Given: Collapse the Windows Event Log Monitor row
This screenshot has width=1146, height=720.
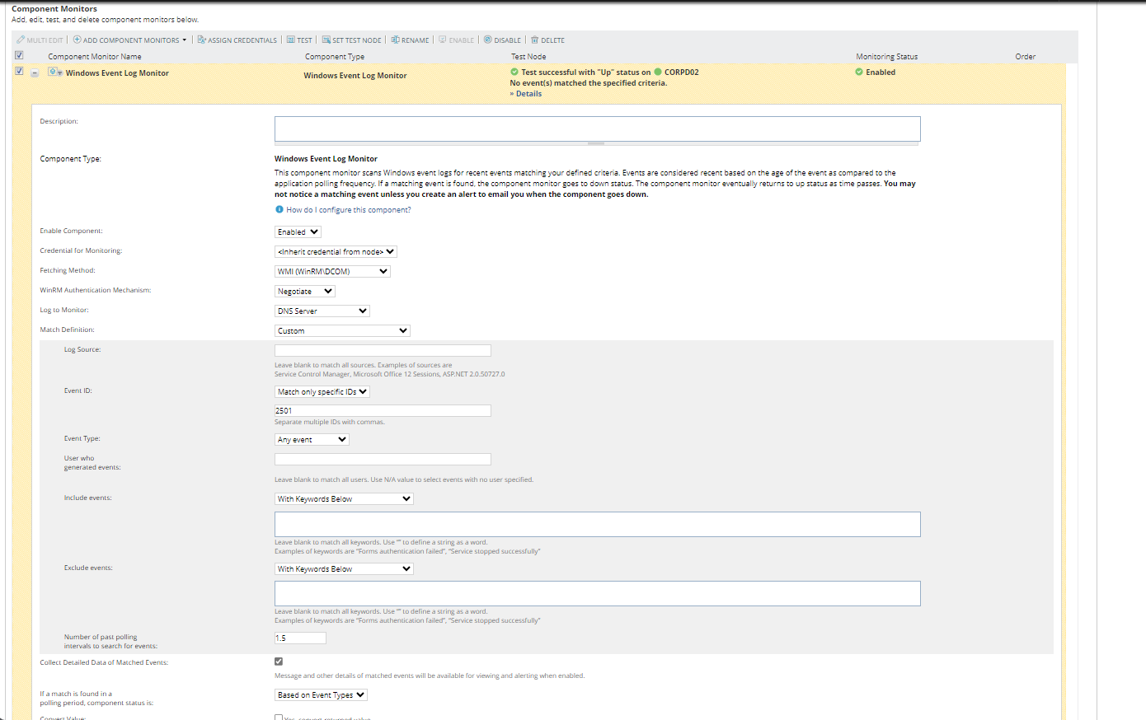Looking at the screenshot, I should [x=35, y=73].
